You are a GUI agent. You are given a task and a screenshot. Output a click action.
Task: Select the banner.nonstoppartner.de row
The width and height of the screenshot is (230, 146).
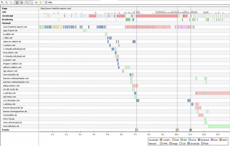[x=15, y=111]
